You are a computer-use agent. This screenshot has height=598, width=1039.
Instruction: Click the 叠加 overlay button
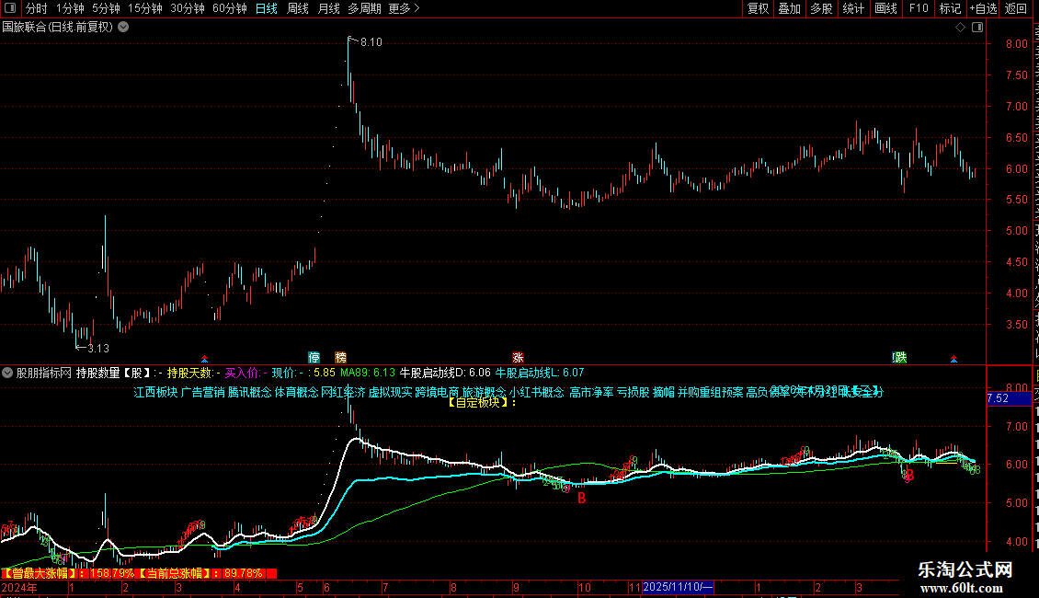point(789,8)
